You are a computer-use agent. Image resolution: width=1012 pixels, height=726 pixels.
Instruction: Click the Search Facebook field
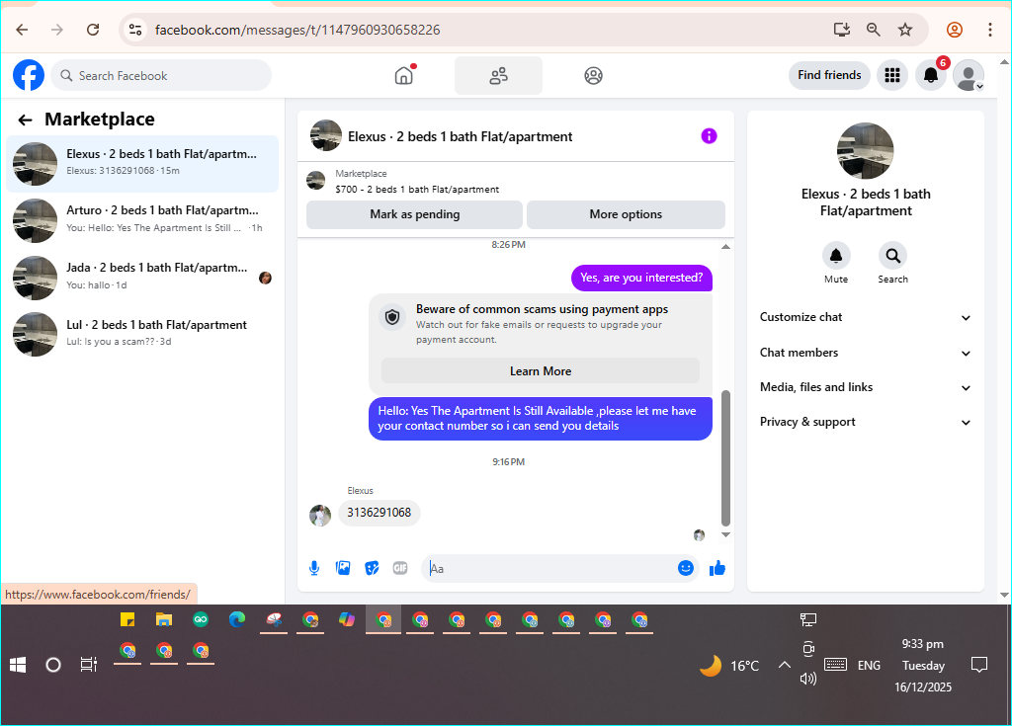[161, 75]
